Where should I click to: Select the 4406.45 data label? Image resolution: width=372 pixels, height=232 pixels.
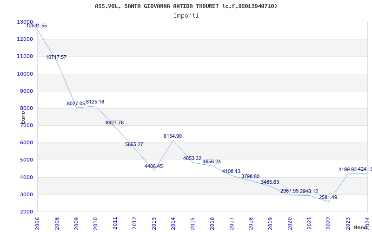(x=153, y=166)
